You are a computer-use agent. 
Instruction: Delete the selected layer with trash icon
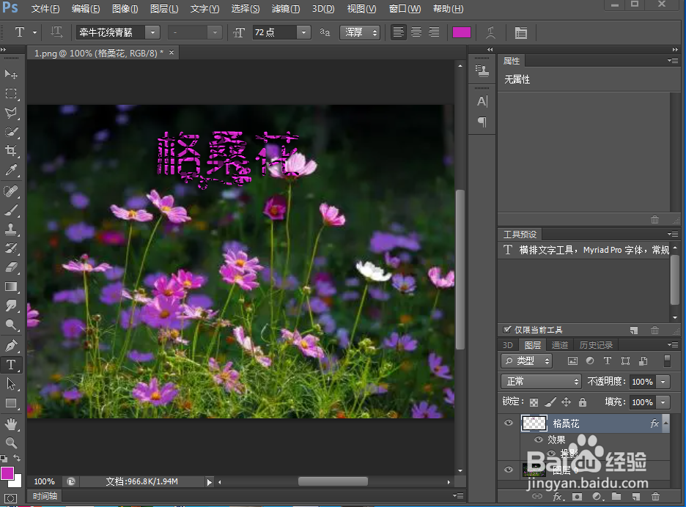655,497
